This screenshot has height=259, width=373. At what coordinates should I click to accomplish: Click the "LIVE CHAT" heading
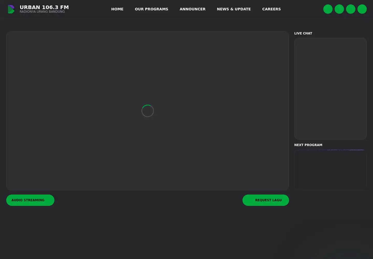pyautogui.click(x=303, y=33)
